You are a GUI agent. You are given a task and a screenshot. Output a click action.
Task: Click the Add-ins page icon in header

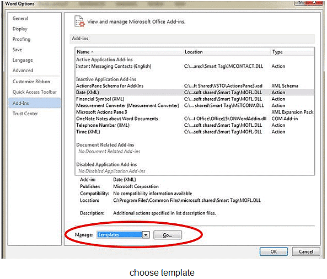[x=79, y=22]
